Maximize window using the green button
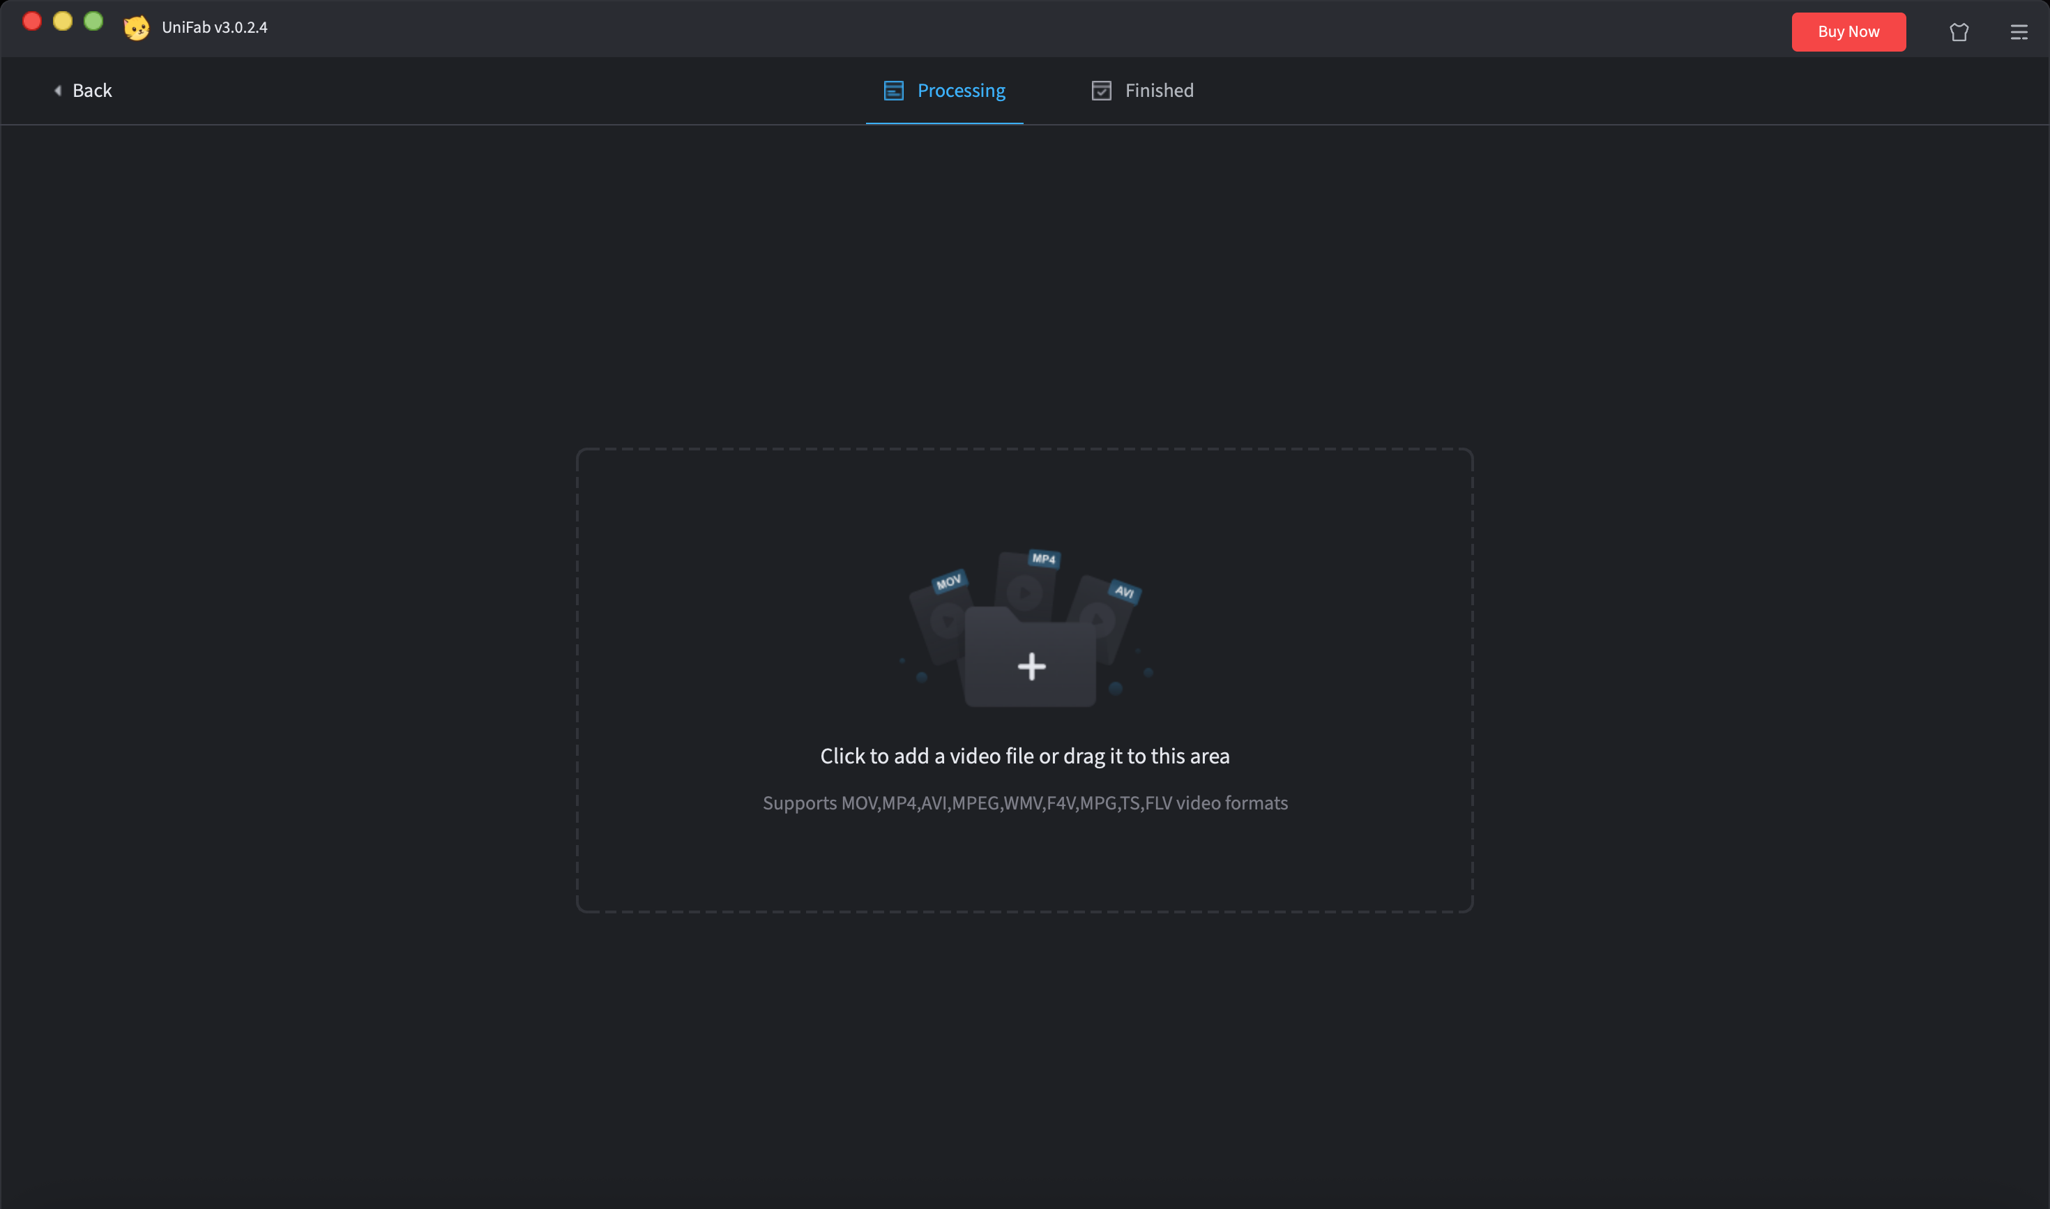This screenshot has height=1209, width=2050. point(93,21)
